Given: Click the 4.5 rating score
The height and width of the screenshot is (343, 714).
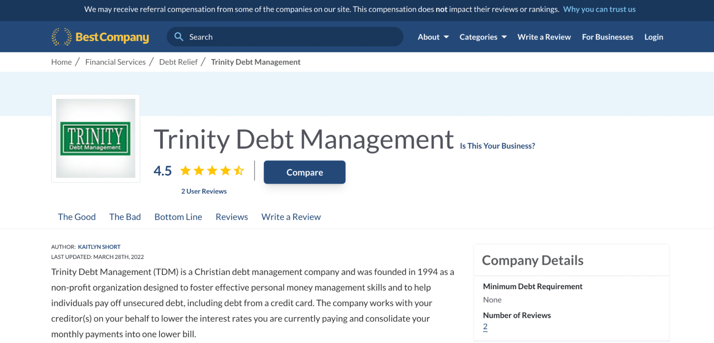Looking at the screenshot, I should point(163,171).
